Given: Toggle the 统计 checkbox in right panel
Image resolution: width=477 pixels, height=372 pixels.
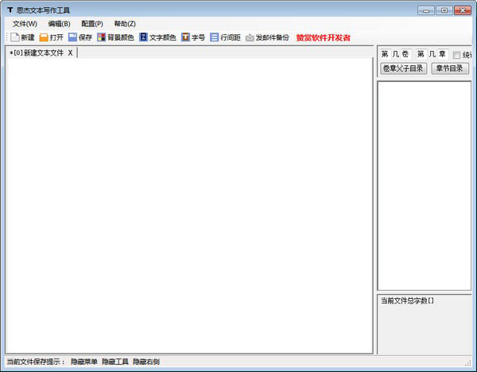Looking at the screenshot, I should coord(456,55).
